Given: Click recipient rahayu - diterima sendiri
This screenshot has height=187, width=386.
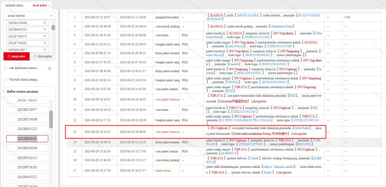Looking at the screenshot, I should point(279,167).
